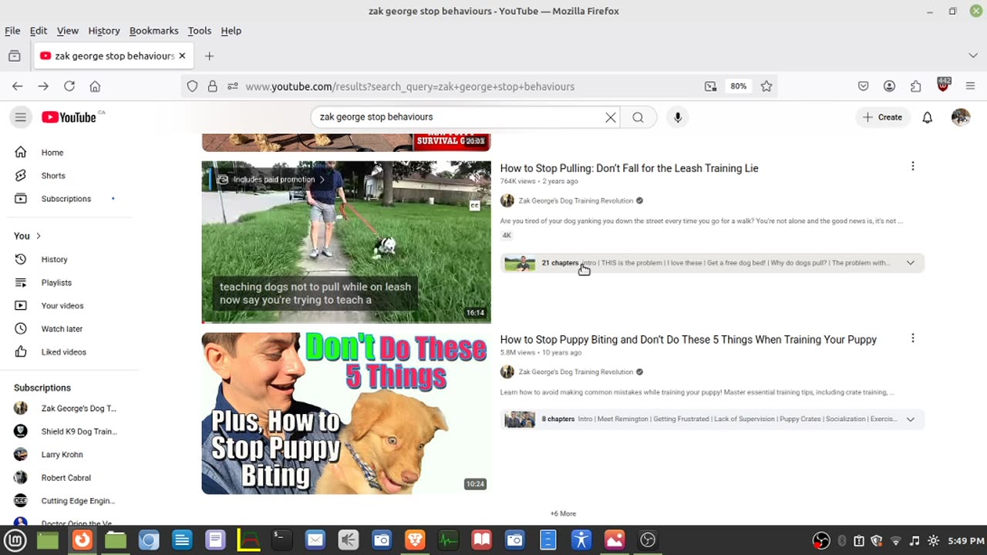Click the search magnifier button
Viewport: 987px width, 555px height.
638,117
